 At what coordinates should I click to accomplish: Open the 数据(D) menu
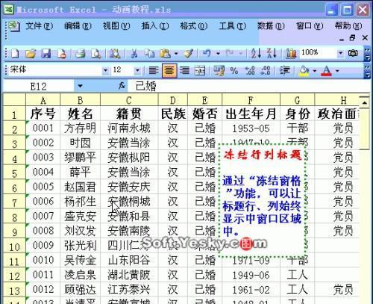tap(271, 25)
